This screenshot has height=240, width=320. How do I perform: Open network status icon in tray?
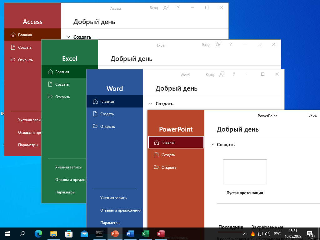click(260, 234)
